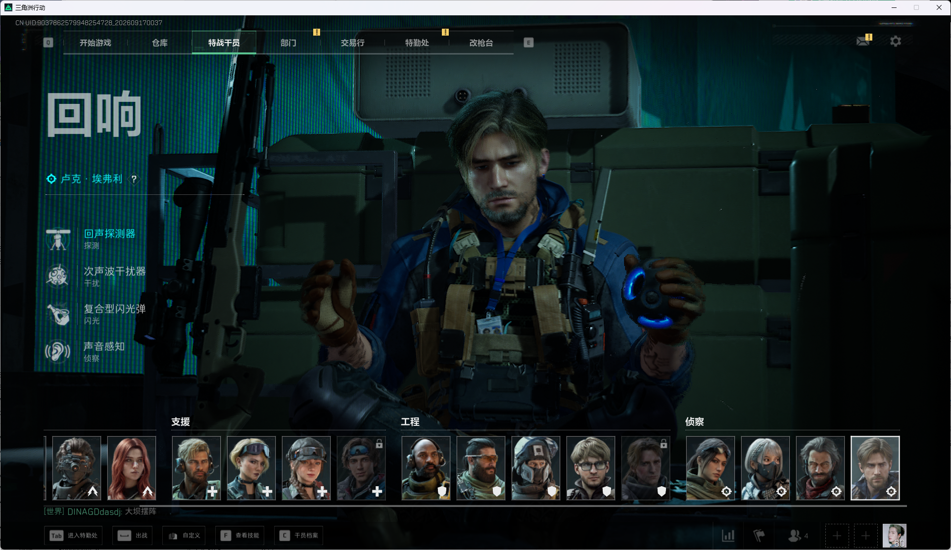Select engineer with black-framed glasses

[591, 468]
